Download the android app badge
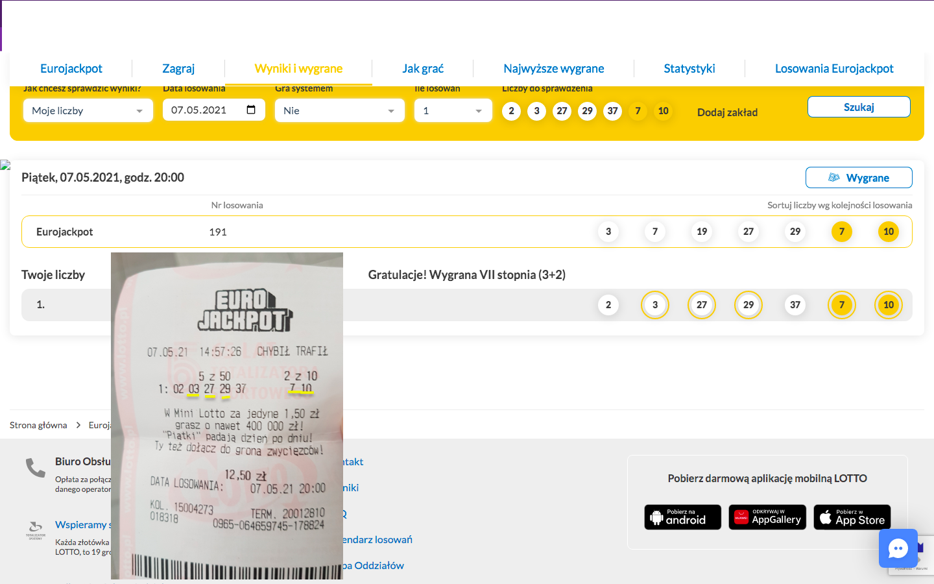Viewport: 934px width, 584px height. [683, 517]
